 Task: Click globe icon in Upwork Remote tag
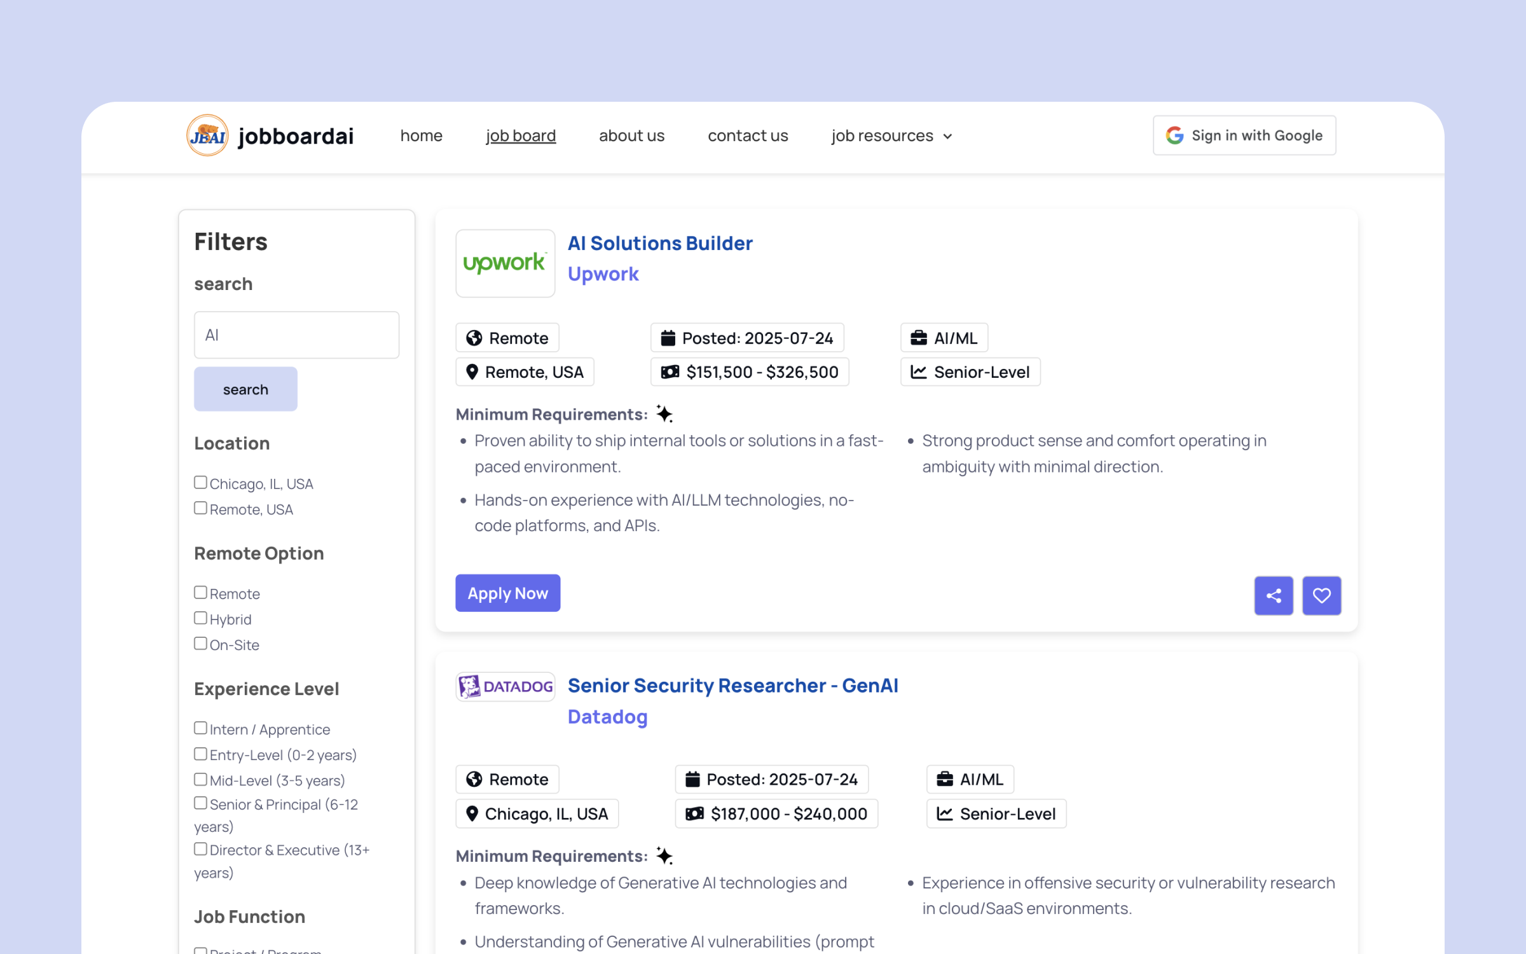[474, 338]
